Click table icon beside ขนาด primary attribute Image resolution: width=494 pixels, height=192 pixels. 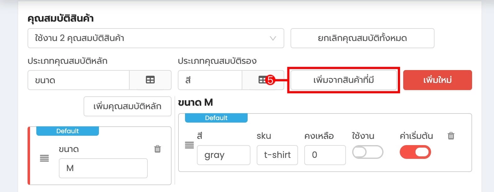[150, 80]
